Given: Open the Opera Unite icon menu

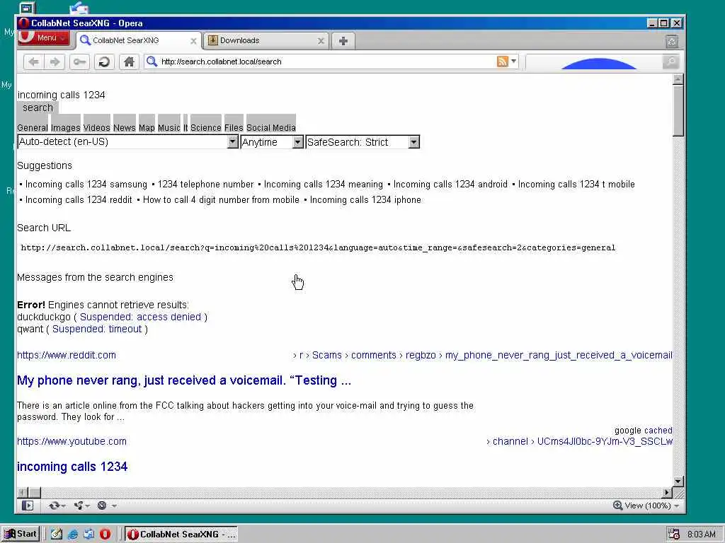Looking at the screenshot, I should point(81,506).
